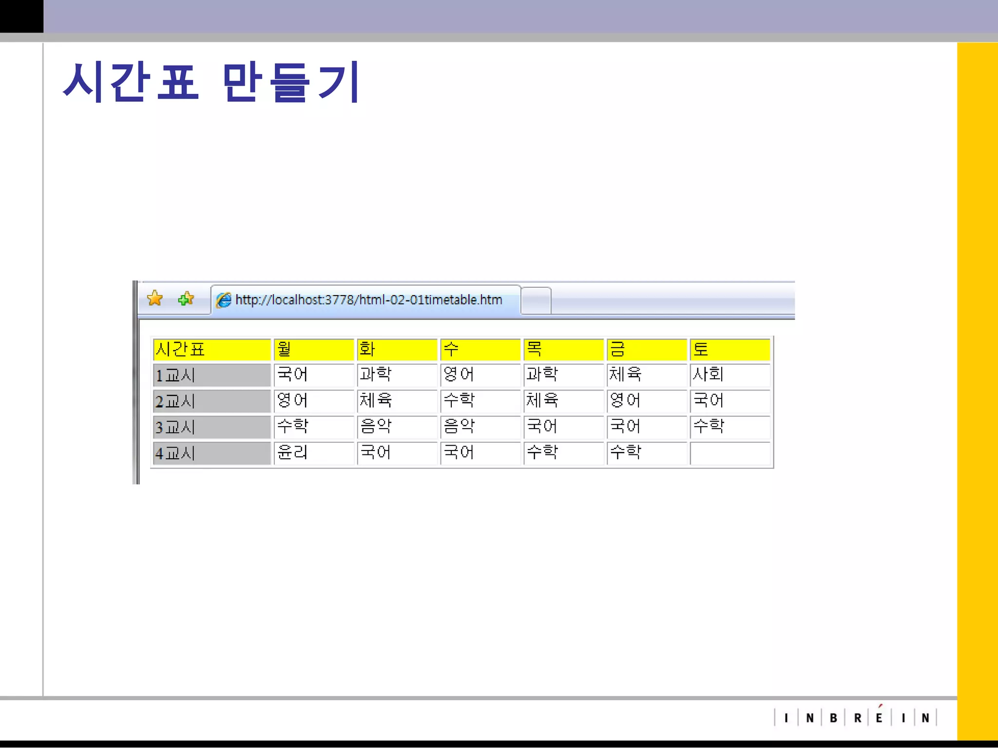Viewport: 998px width, 748px height.
Task: Click the 화 column header
Action: click(397, 349)
